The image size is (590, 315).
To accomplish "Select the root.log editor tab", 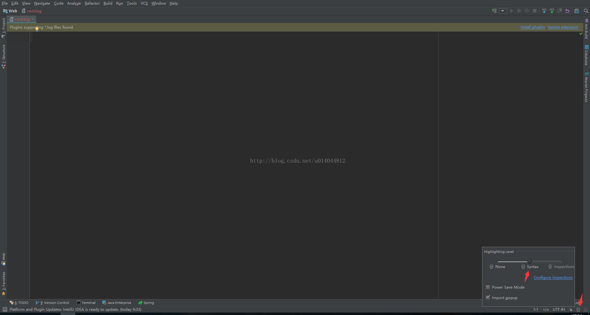I will 22,19.
